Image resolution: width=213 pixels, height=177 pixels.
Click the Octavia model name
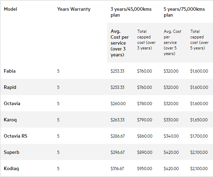(11, 104)
